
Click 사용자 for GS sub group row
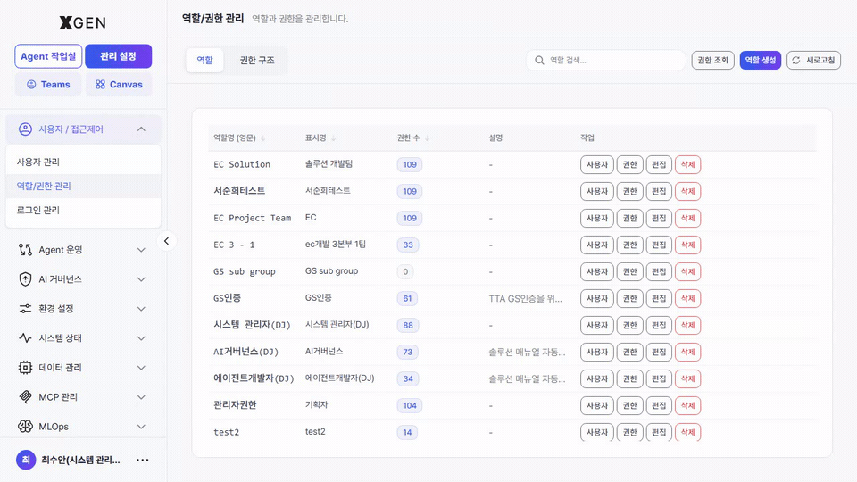click(597, 271)
